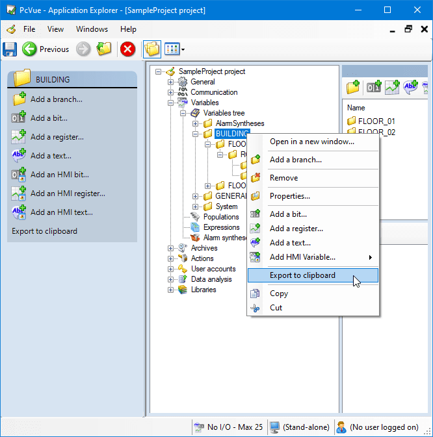Select Properties... in the context menu
This screenshot has width=433, height=437.
[289, 196]
